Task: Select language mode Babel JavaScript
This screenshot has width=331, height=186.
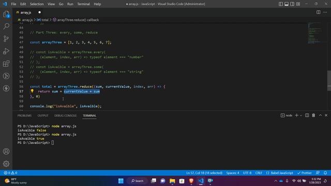Action: [x=279, y=173]
